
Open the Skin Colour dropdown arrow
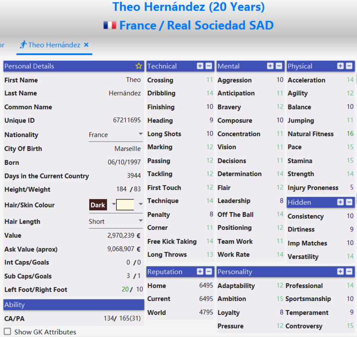(141, 204)
